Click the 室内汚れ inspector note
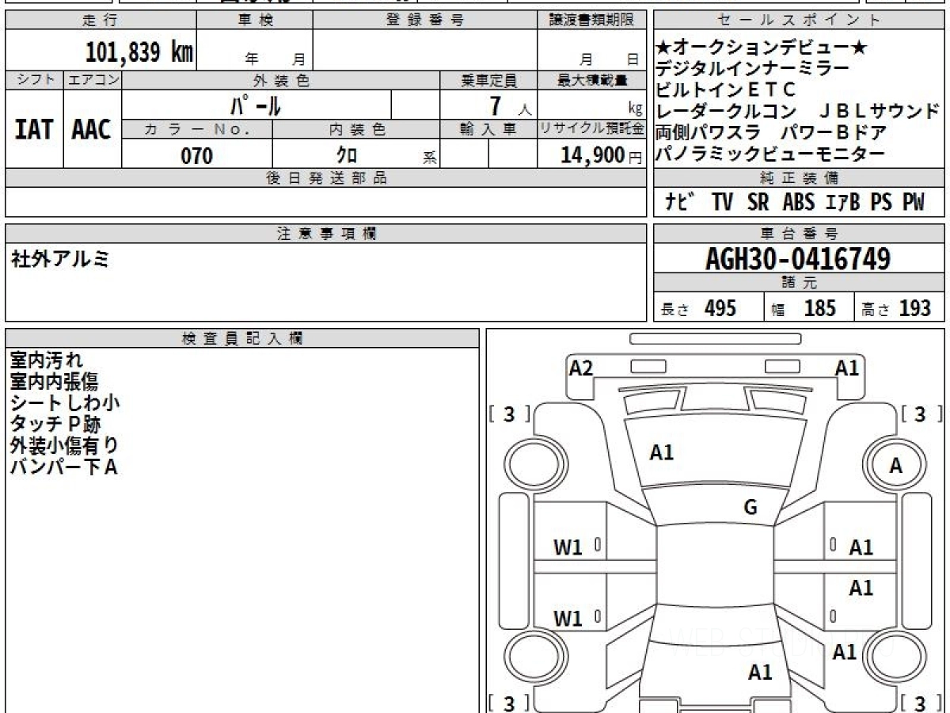The image size is (950, 713). click(x=46, y=360)
